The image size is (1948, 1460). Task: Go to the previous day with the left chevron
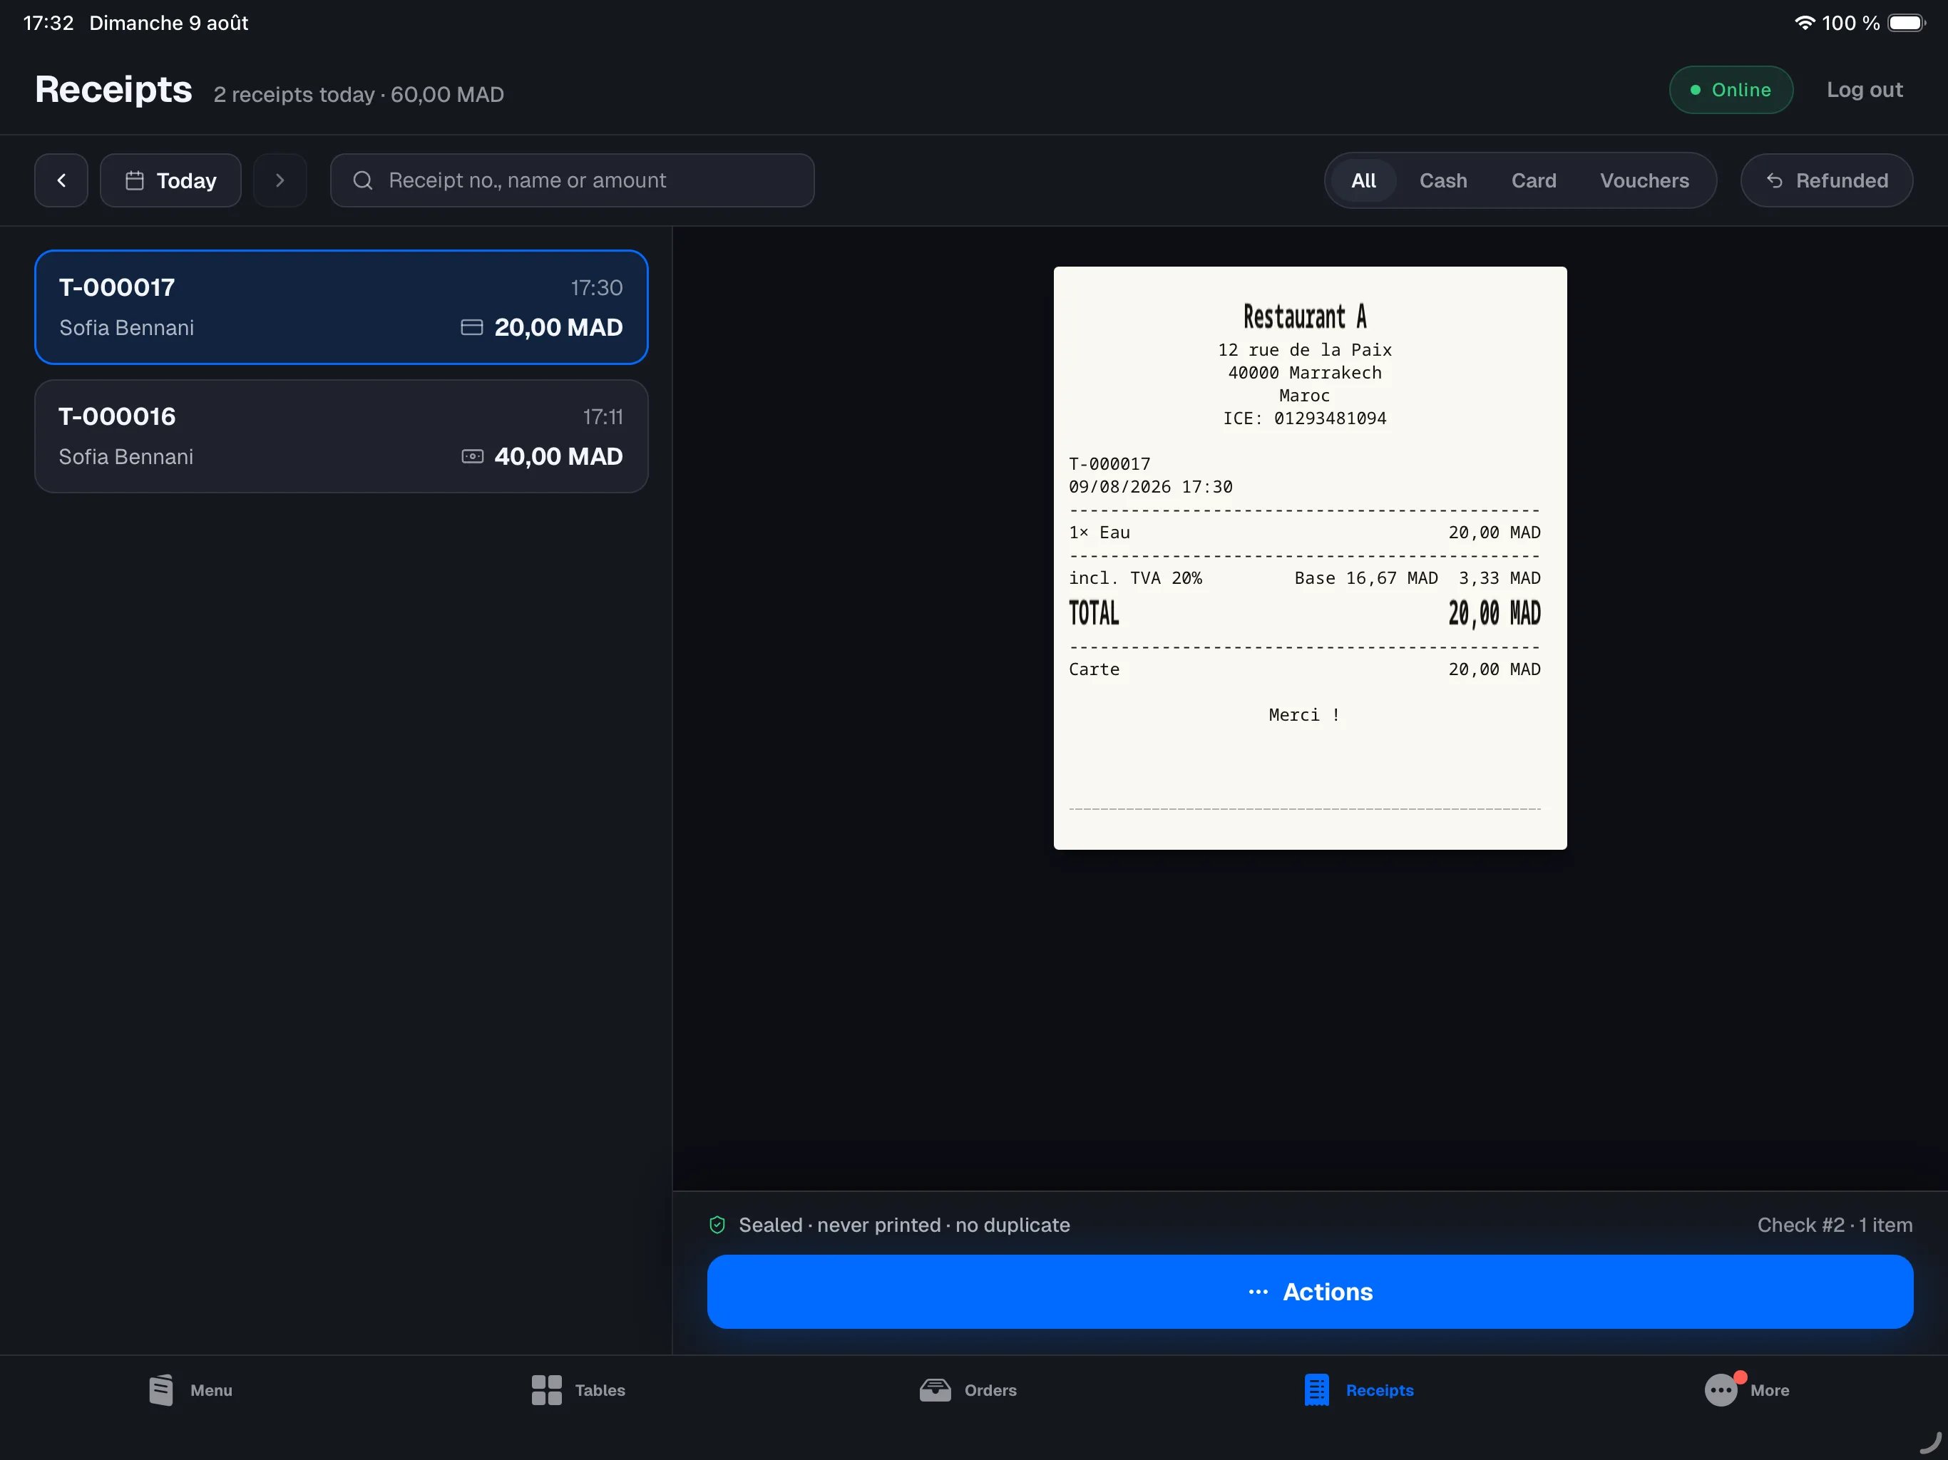tap(61, 180)
